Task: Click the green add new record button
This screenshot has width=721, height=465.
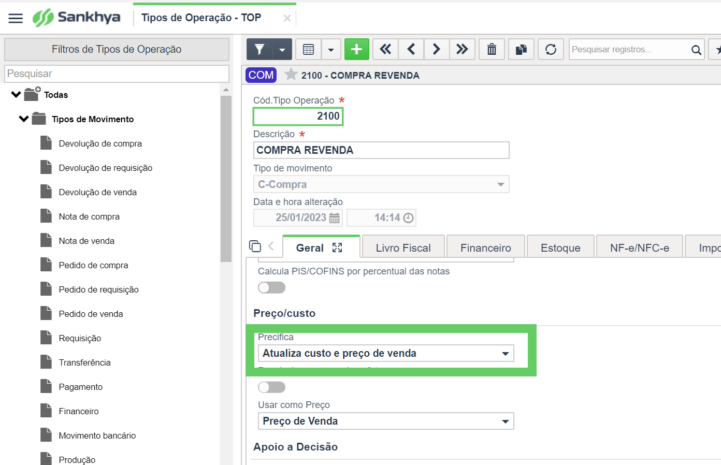Action: (x=356, y=49)
